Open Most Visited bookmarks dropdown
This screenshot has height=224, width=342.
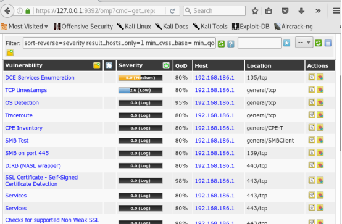(x=25, y=27)
